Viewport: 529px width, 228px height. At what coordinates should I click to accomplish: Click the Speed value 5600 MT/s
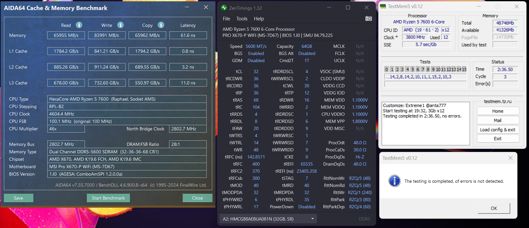click(x=256, y=46)
